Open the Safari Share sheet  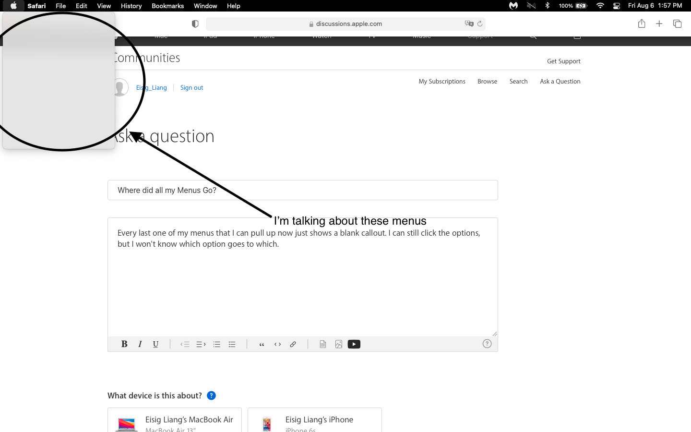point(642,24)
